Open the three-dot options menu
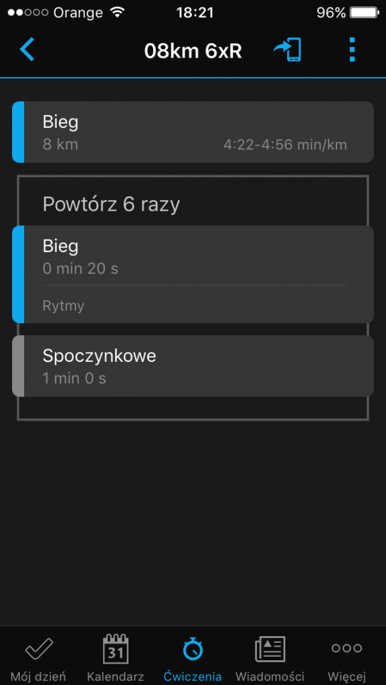Image resolution: width=386 pixels, height=685 pixels. point(353,50)
